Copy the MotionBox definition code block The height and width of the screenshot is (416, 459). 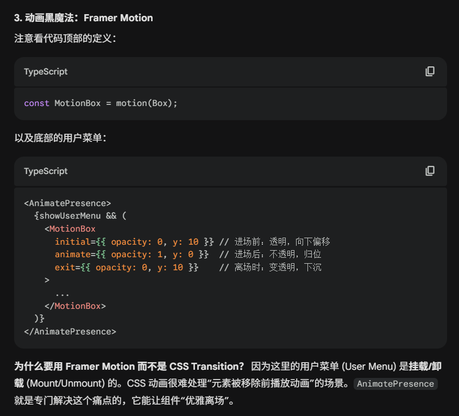pyautogui.click(x=430, y=72)
